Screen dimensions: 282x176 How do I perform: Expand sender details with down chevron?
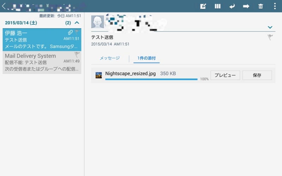tap(270, 27)
